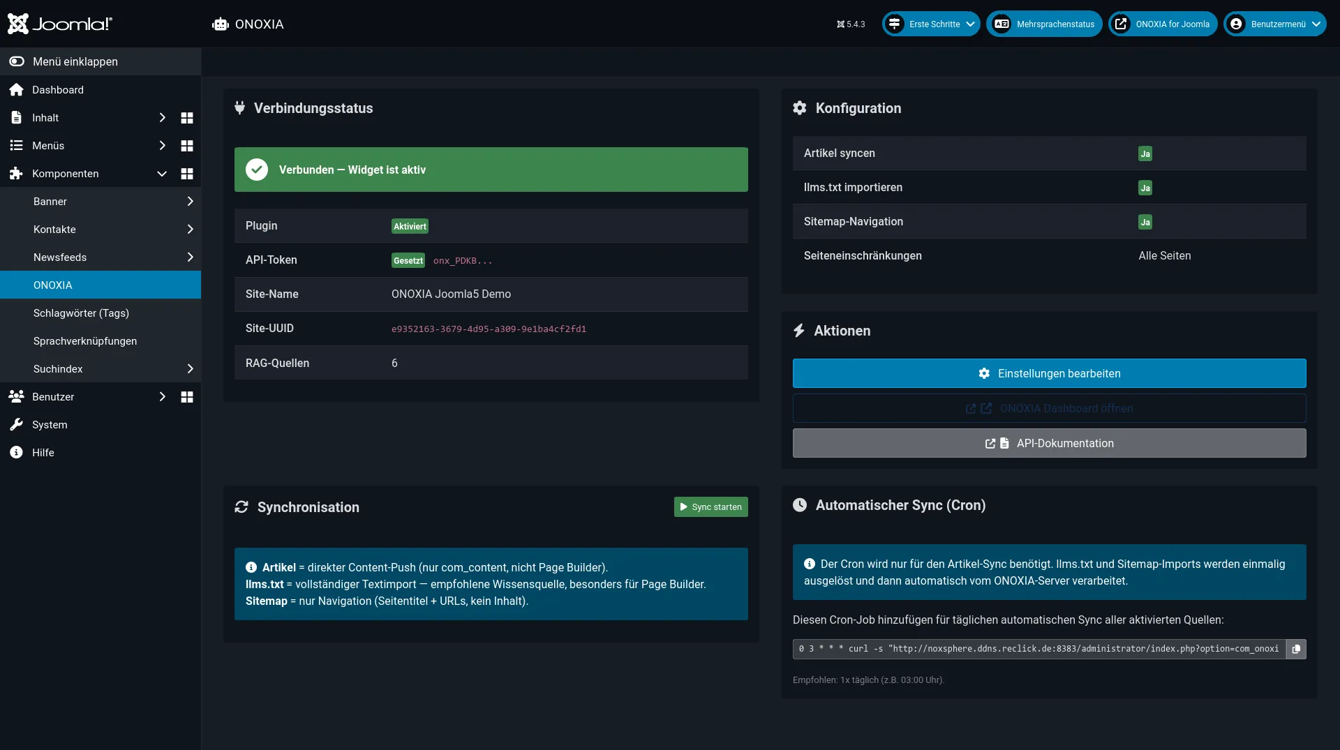
Task: Click the external link icon on ONOXIA for Joomla
Action: coord(1121,24)
